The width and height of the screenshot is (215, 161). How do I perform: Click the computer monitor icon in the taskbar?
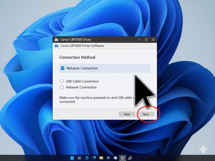[x=108, y=158]
